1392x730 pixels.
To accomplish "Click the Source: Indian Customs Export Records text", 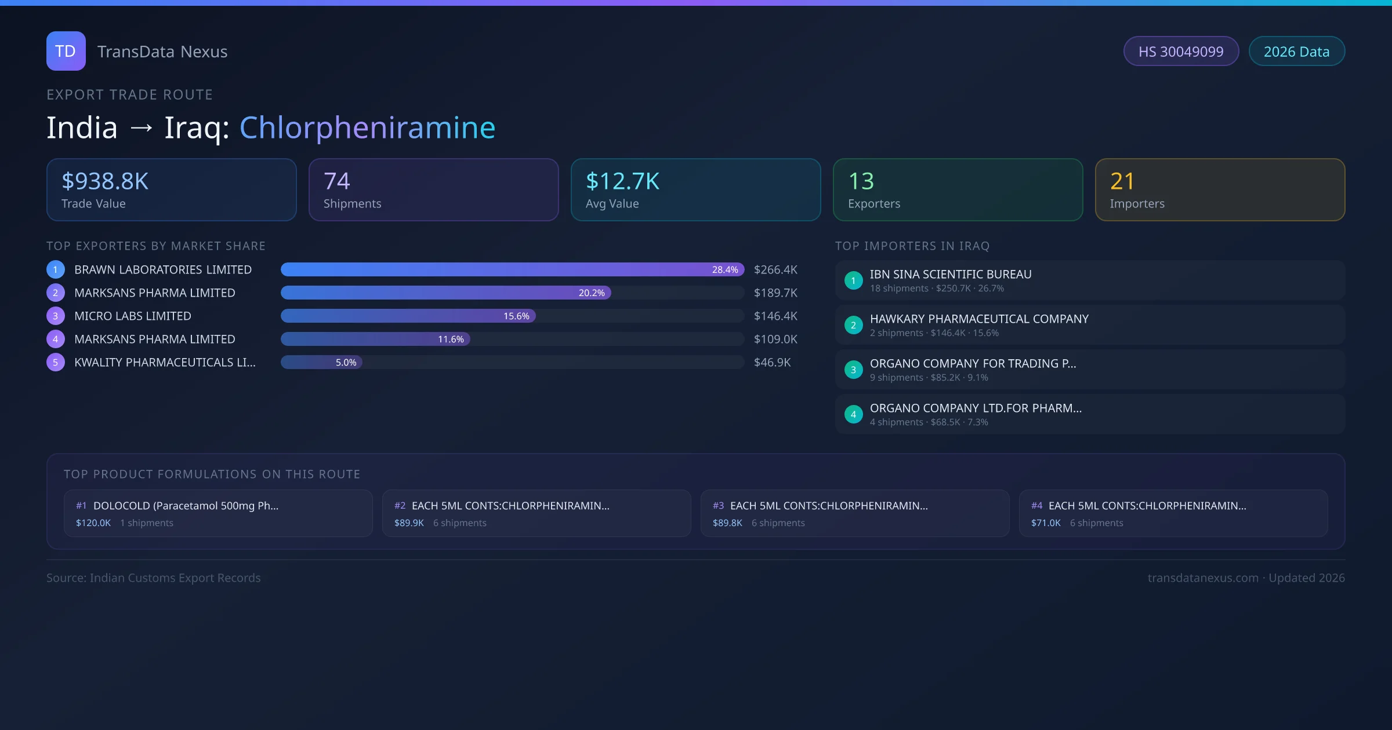I will point(154,578).
